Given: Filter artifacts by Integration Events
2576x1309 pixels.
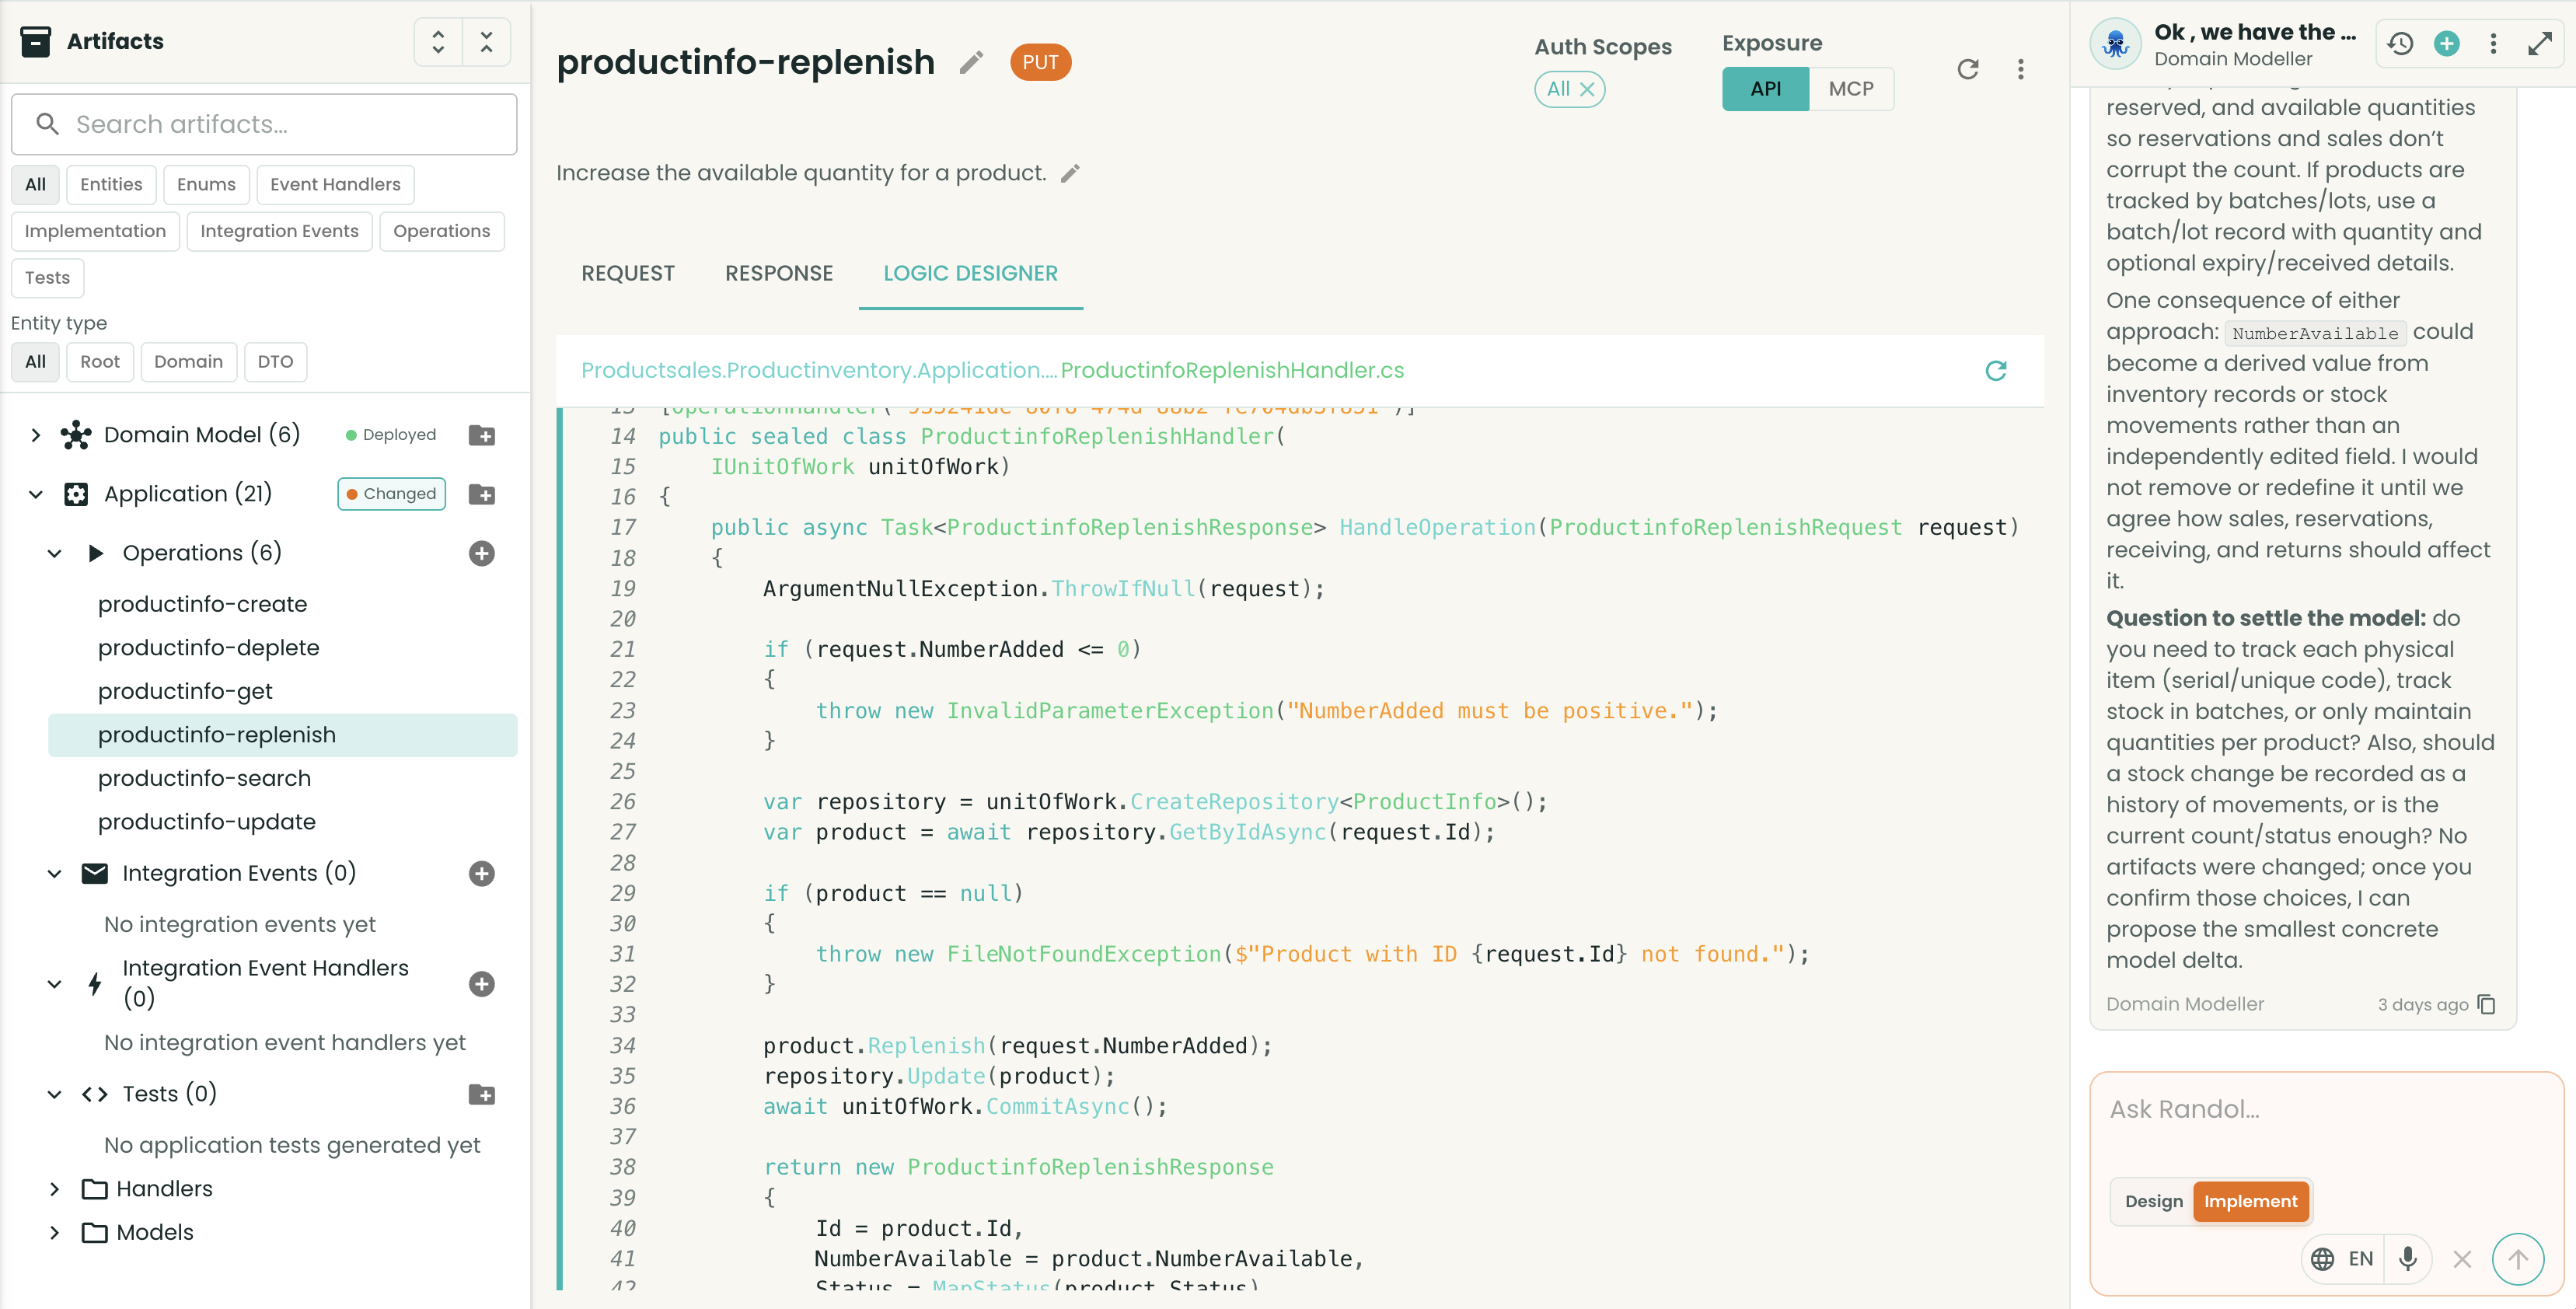Looking at the screenshot, I should click(279, 232).
